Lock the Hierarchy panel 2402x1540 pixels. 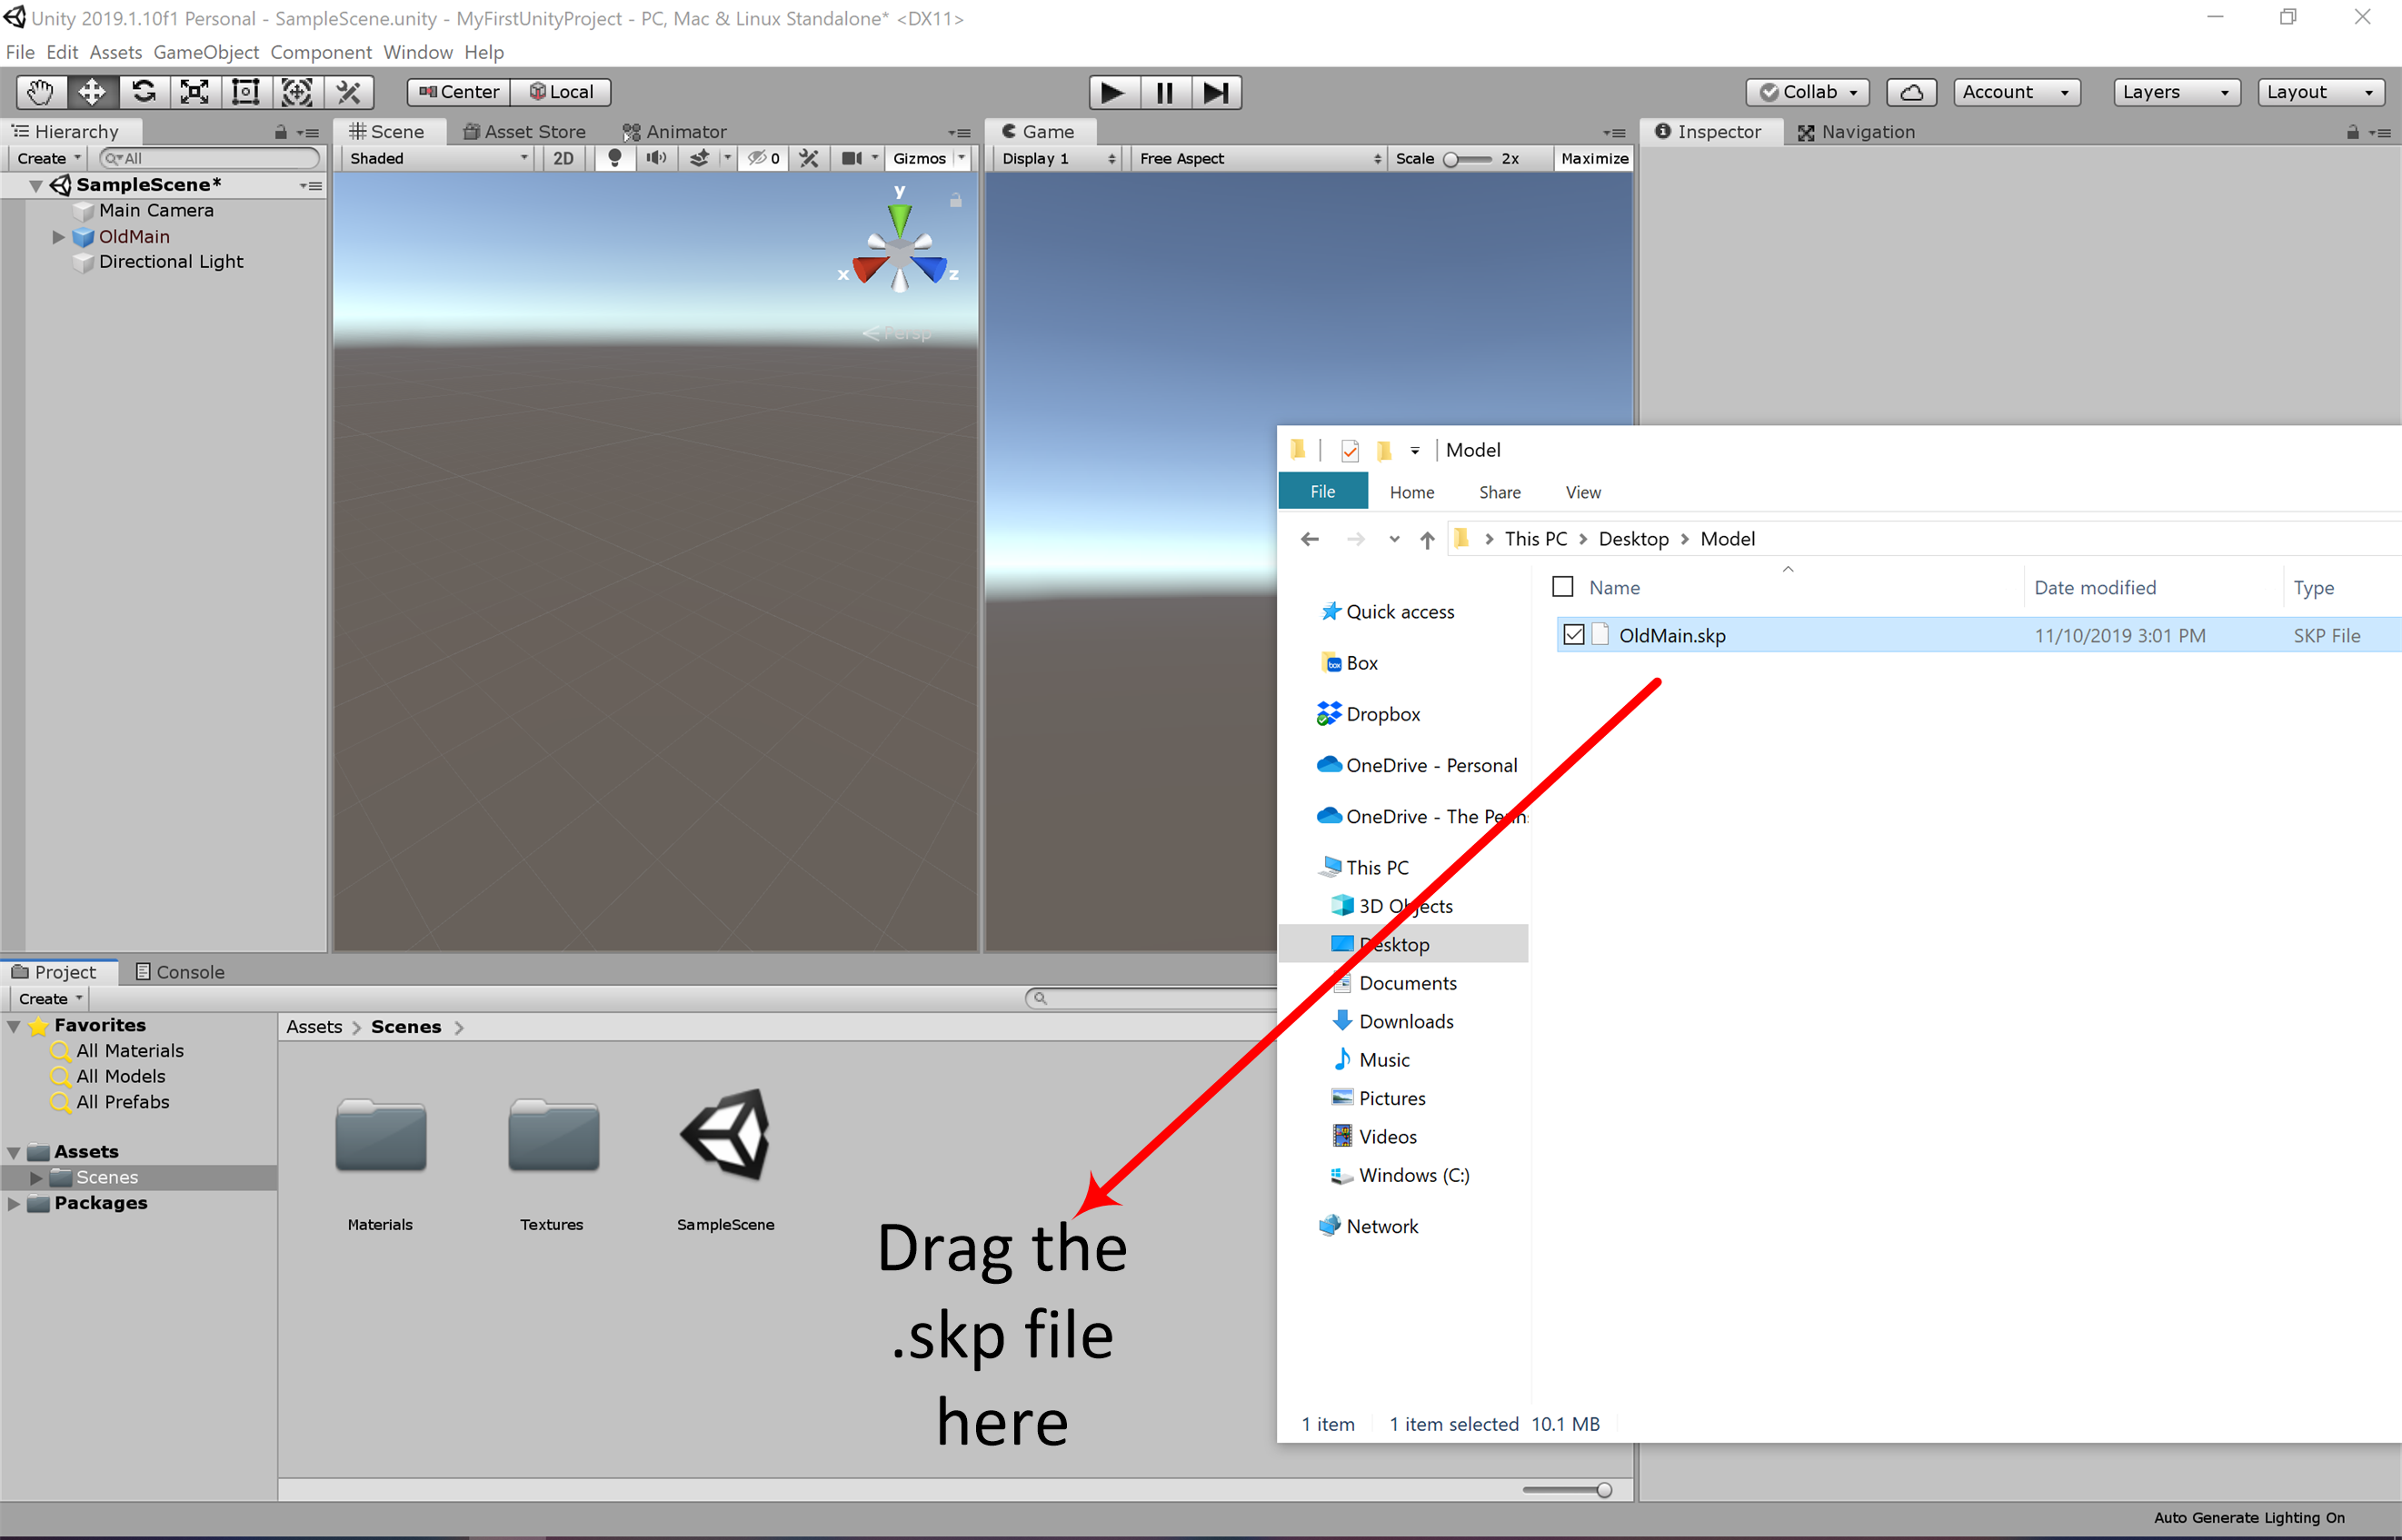(281, 132)
